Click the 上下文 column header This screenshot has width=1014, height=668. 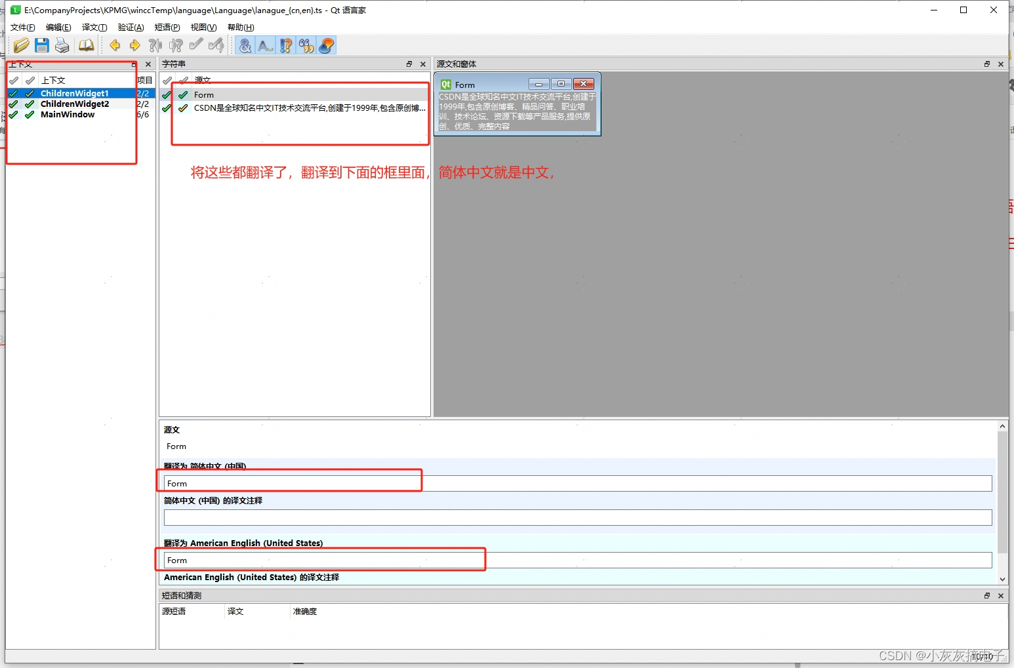click(86, 80)
